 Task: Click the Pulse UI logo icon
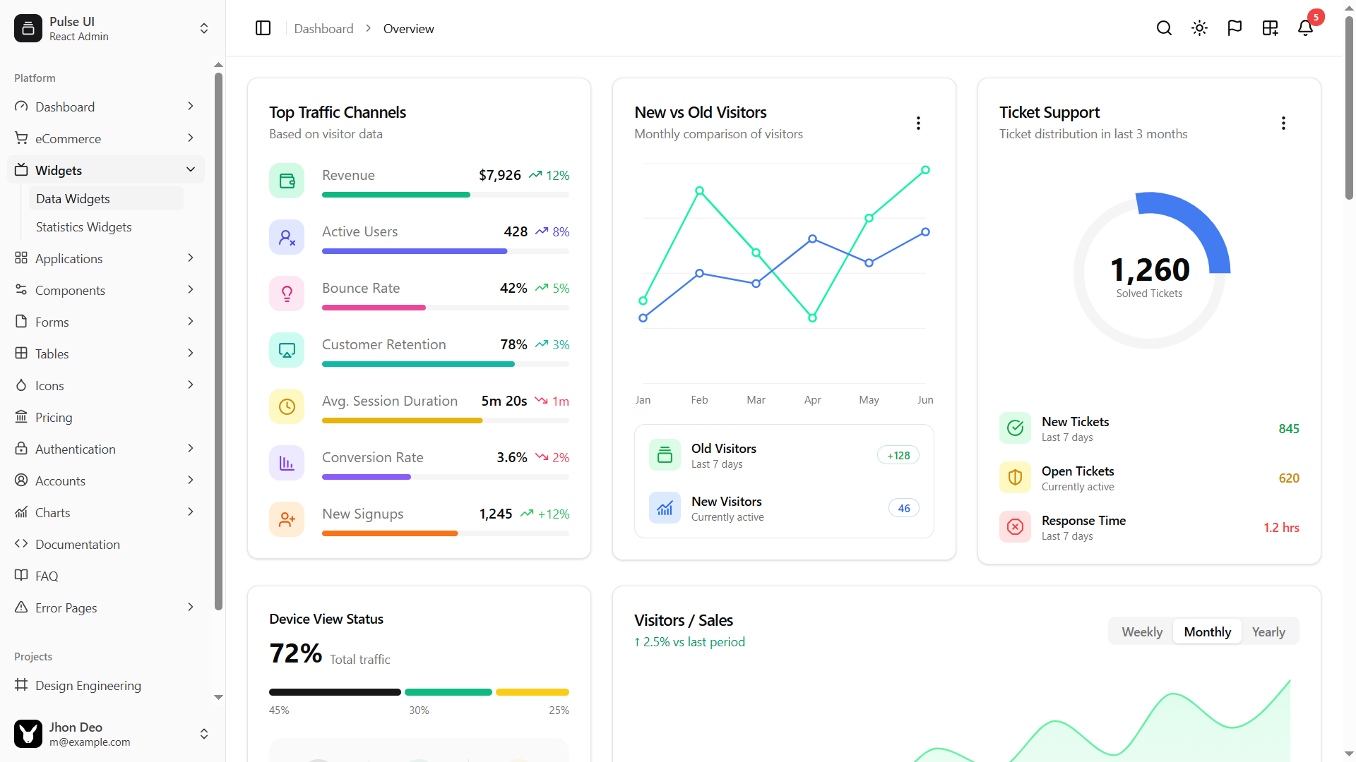pos(28,28)
